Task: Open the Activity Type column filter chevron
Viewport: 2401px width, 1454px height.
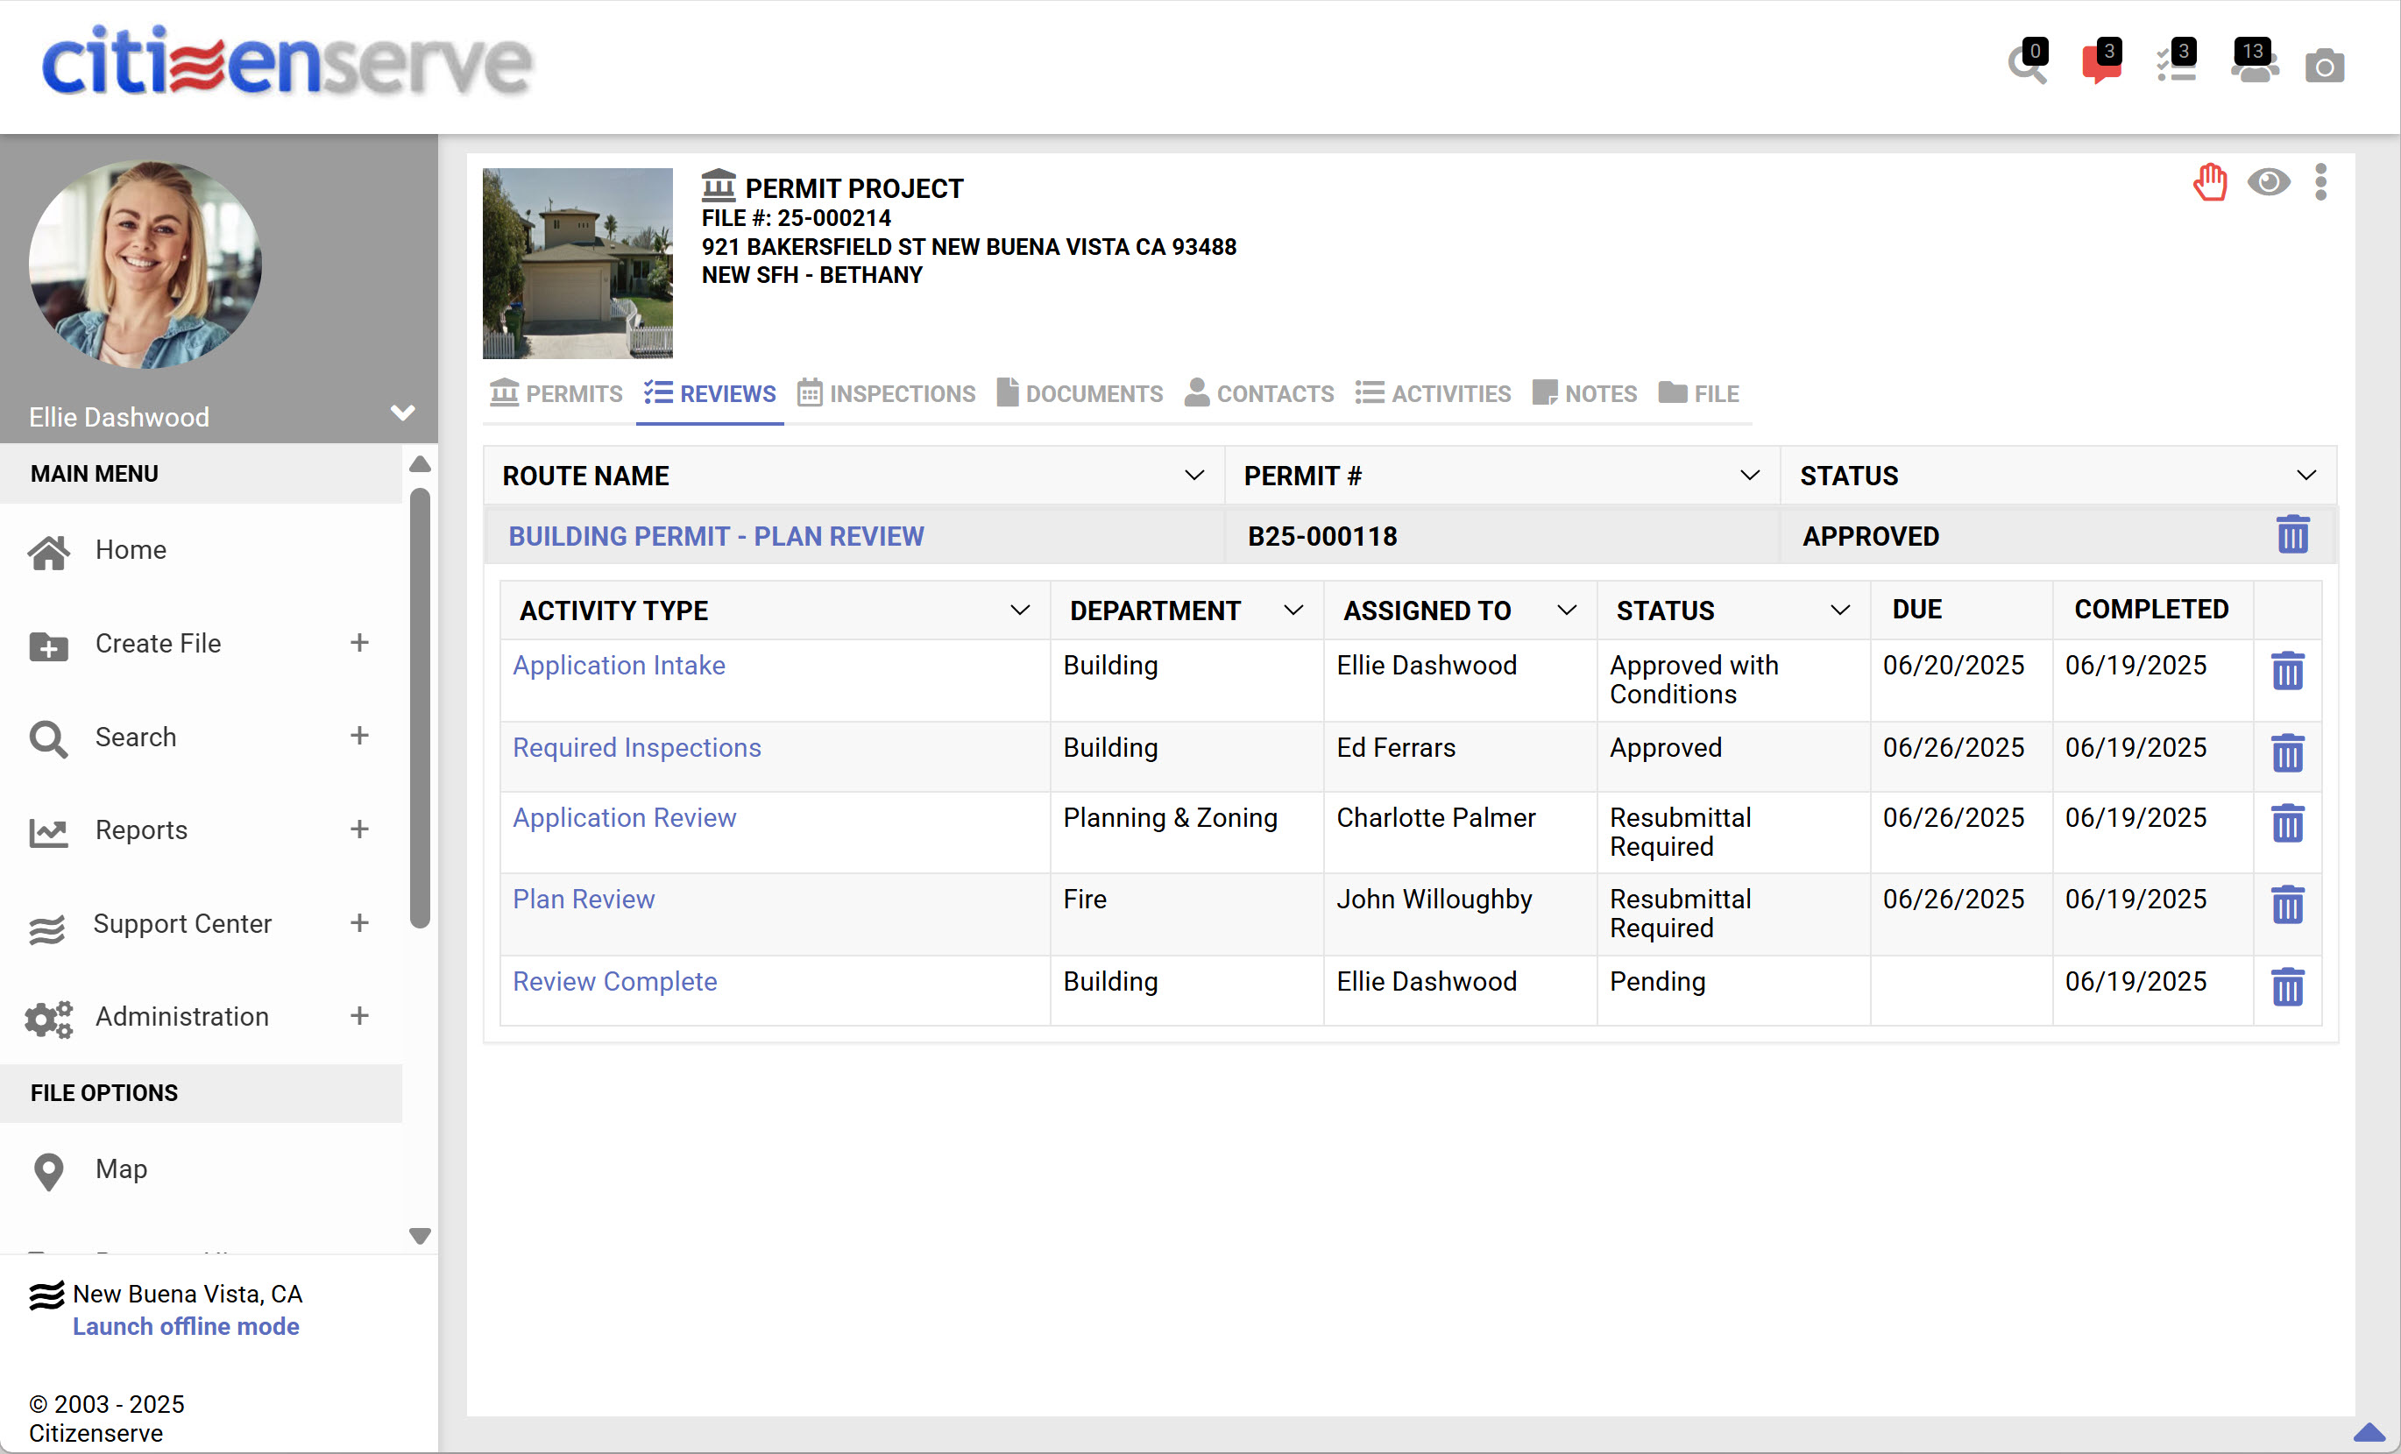Action: tap(1019, 611)
